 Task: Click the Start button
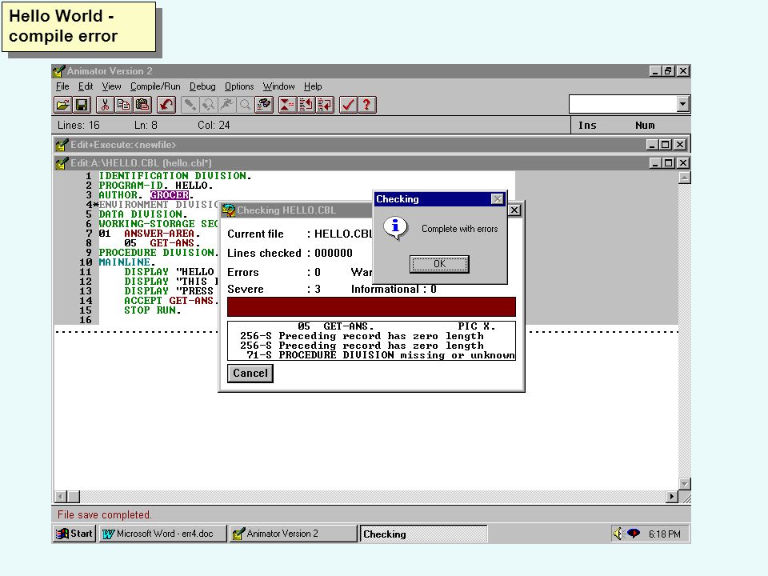(74, 534)
